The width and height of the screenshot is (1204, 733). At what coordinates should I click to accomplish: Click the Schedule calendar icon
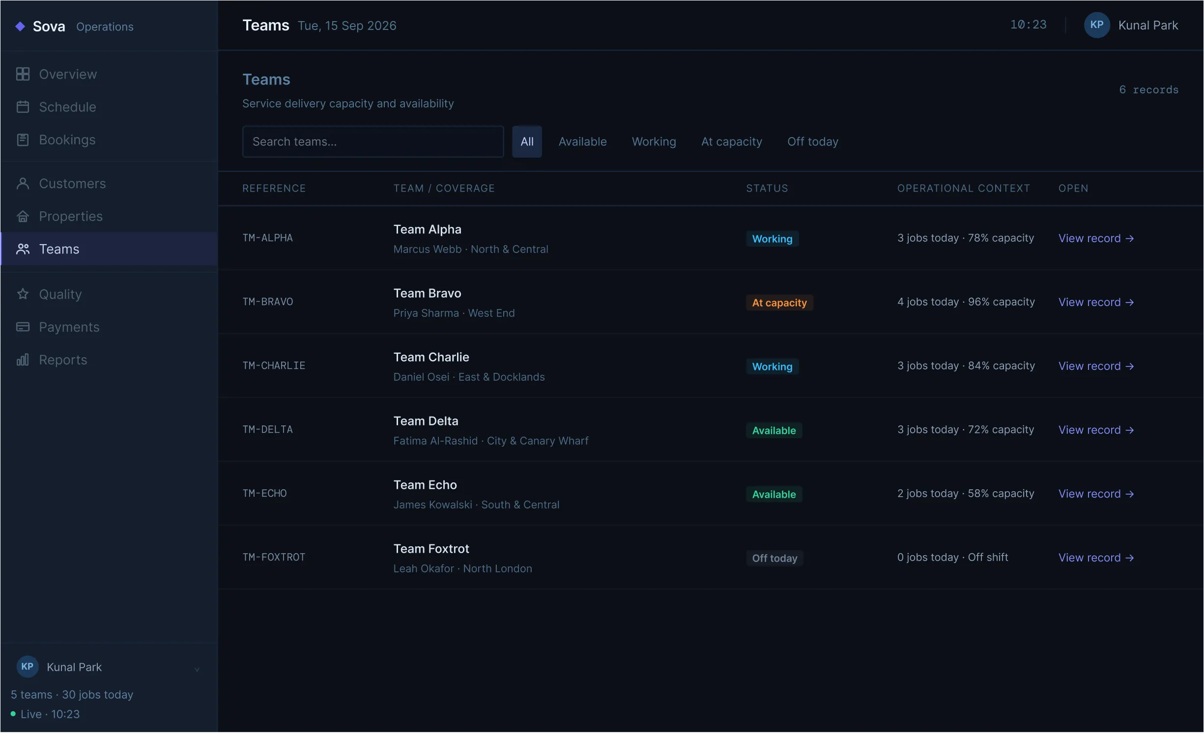(x=23, y=107)
